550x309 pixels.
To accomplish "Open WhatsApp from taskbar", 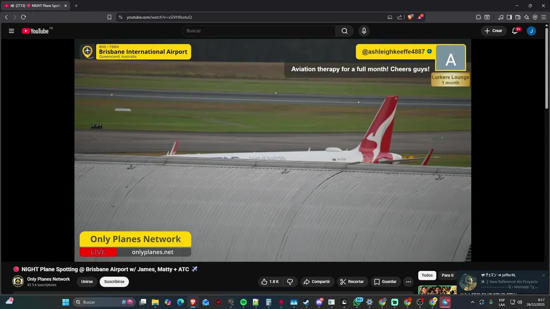I will tap(357, 302).
